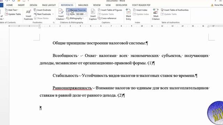Click the word 'Всеобщность'

point(65,56)
